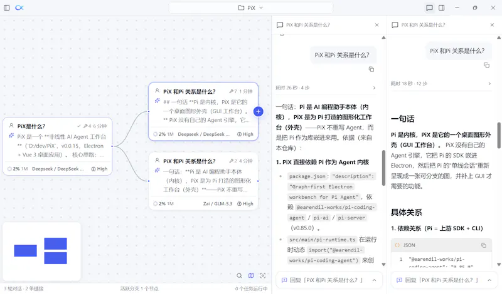The width and height of the screenshot is (502, 294).
Task: Click user icon on the Zai / GLM-5.3 node
Action: point(158,160)
